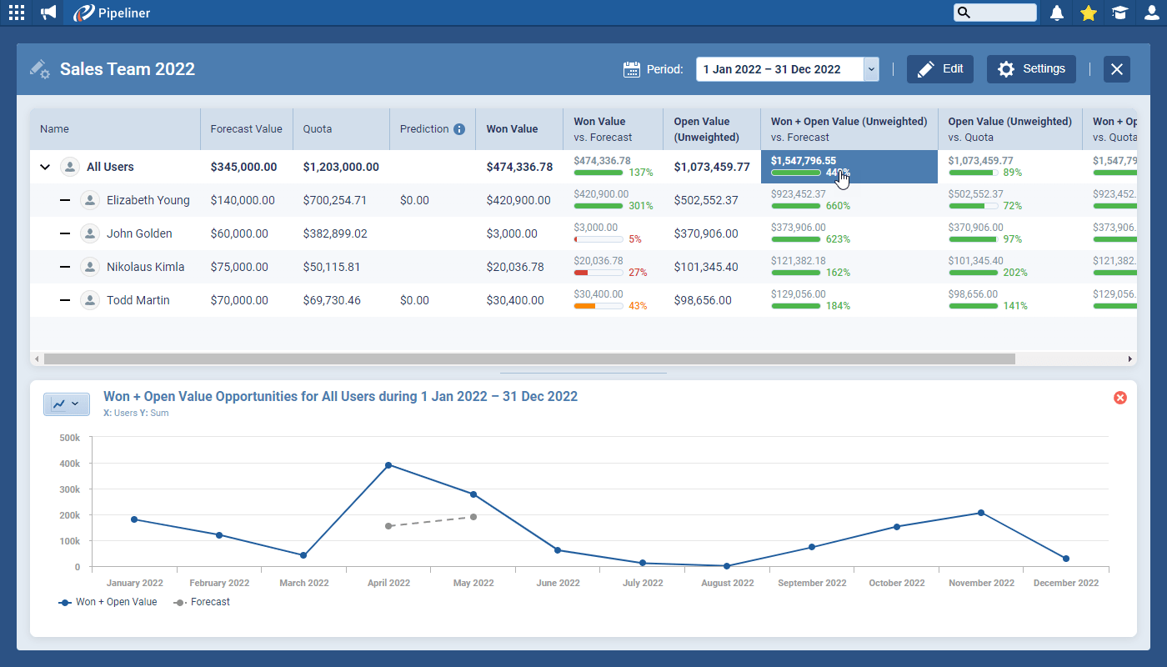
Task: Open the chart type dropdown
Action: click(x=67, y=404)
